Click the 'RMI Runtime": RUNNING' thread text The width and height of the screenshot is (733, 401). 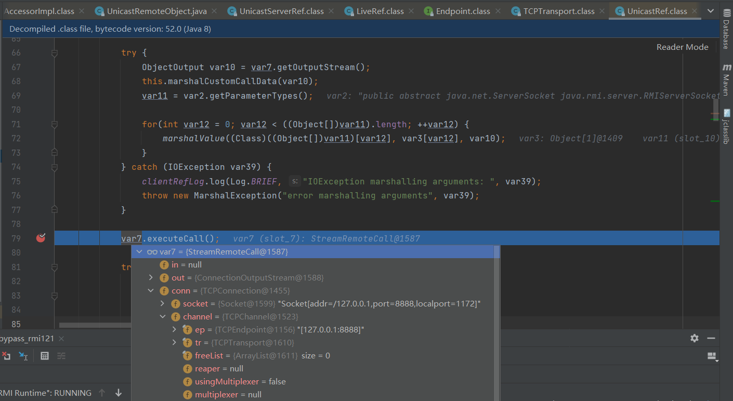coord(46,393)
